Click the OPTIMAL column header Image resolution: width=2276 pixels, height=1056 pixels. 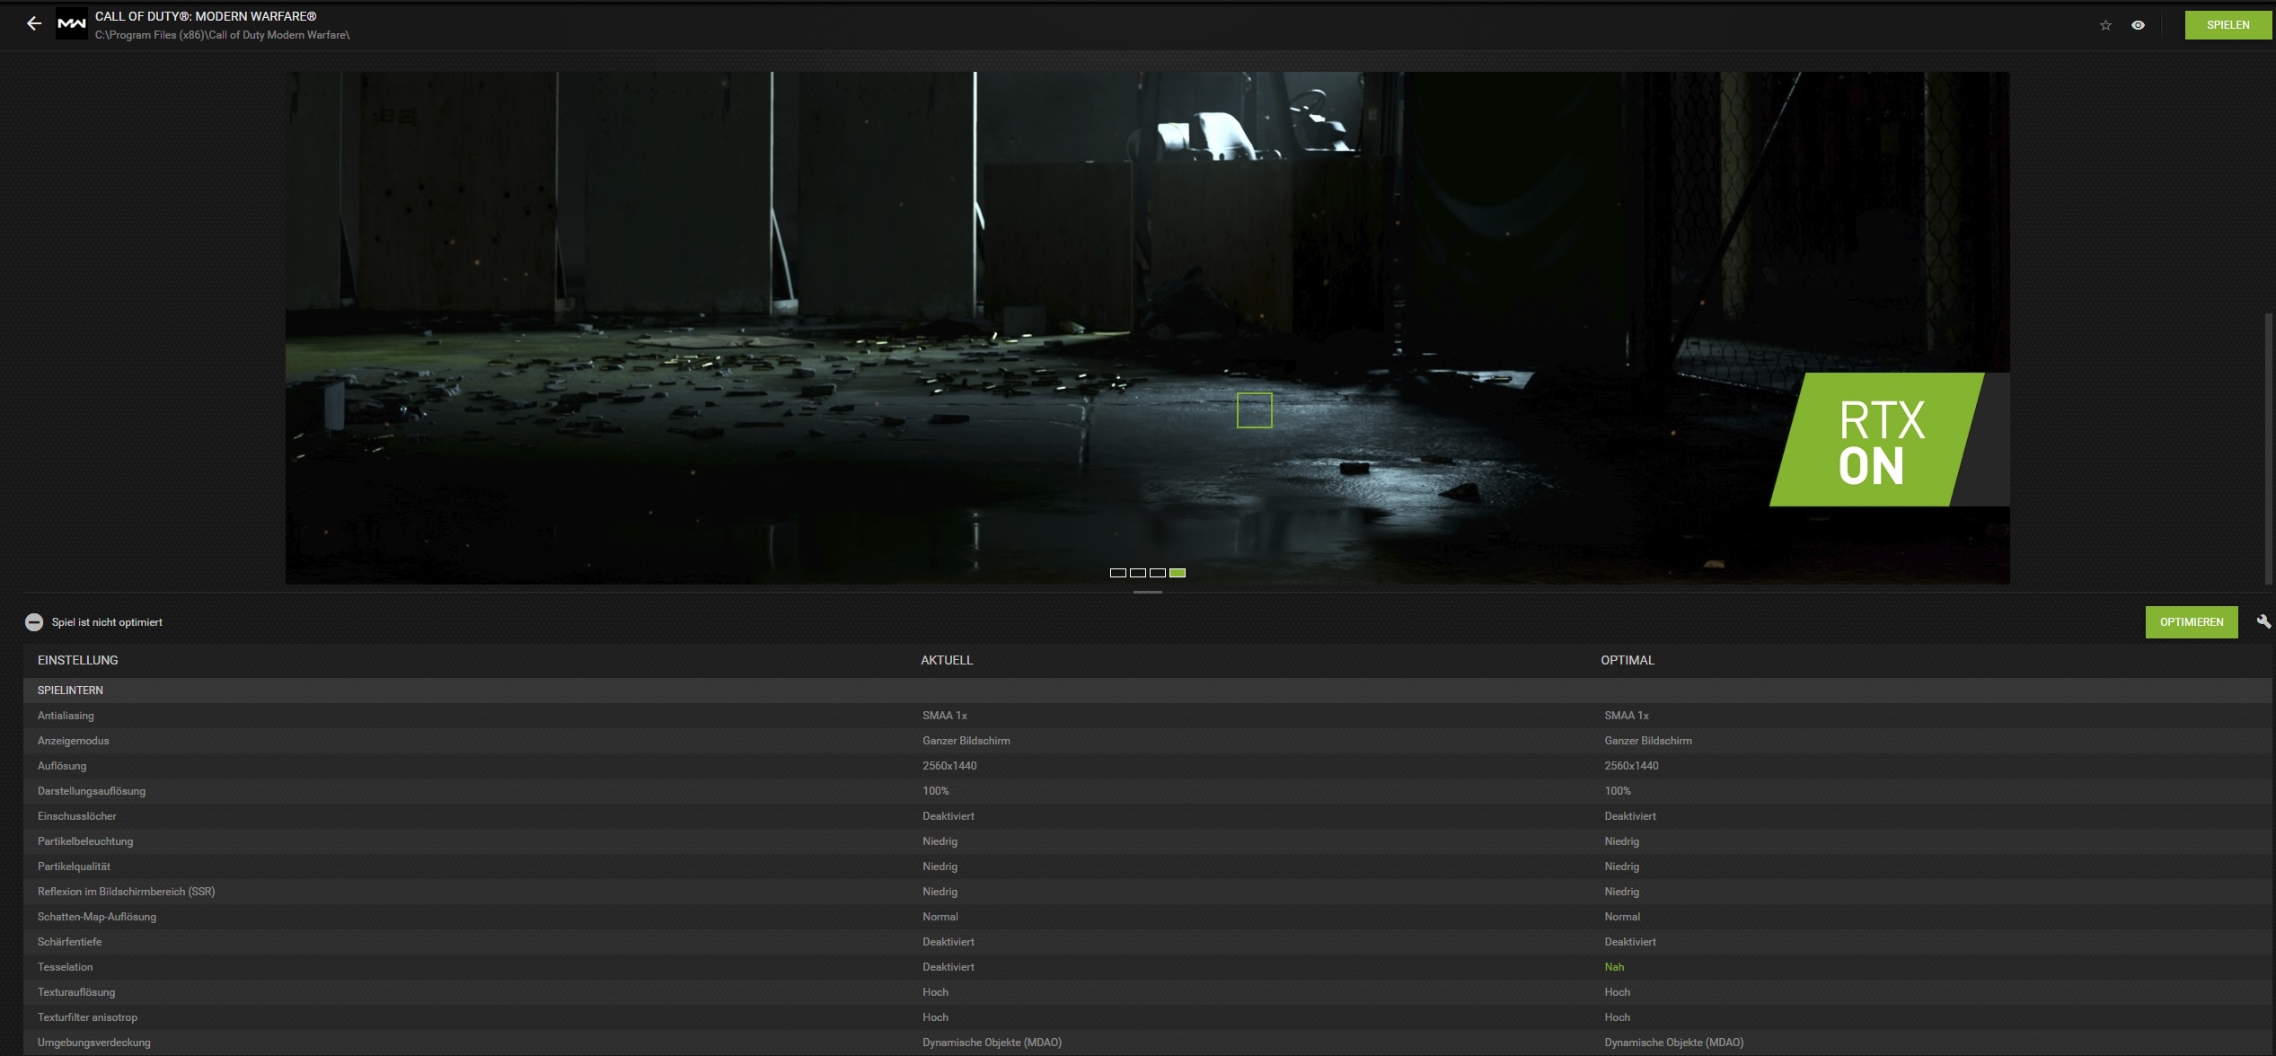[x=1627, y=660]
